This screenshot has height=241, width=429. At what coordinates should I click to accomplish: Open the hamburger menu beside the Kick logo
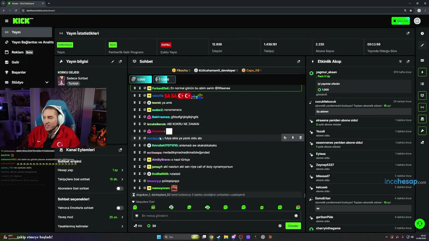[x=6, y=21]
